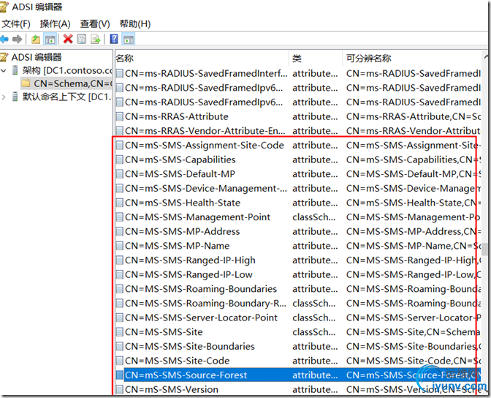Toggle the Show/Hide console tree icon
The width and height of the screenshot is (491, 398).
tap(50, 40)
